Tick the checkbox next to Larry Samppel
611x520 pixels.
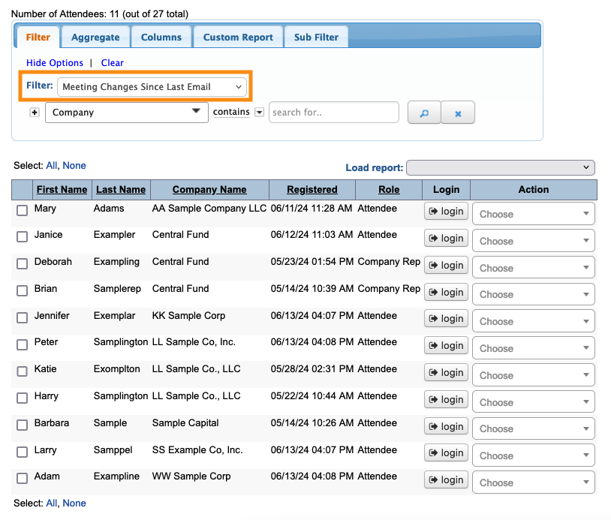pyautogui.click(x=23, y=452)
